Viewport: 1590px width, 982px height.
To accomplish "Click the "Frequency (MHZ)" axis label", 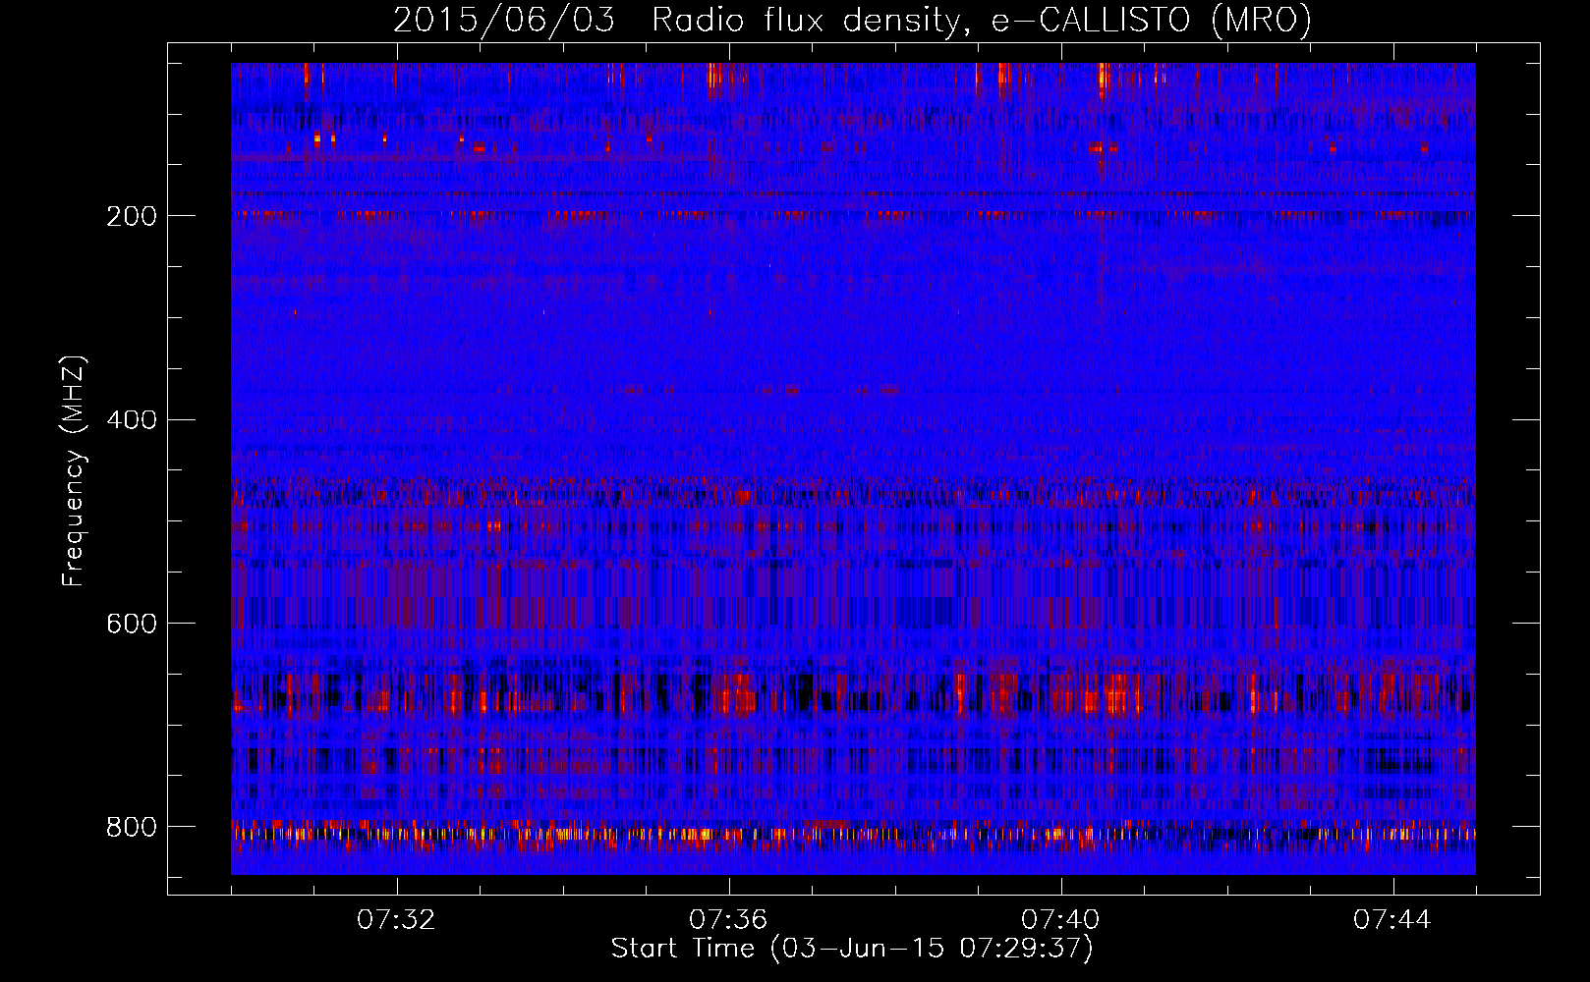I will coord(74,470).
